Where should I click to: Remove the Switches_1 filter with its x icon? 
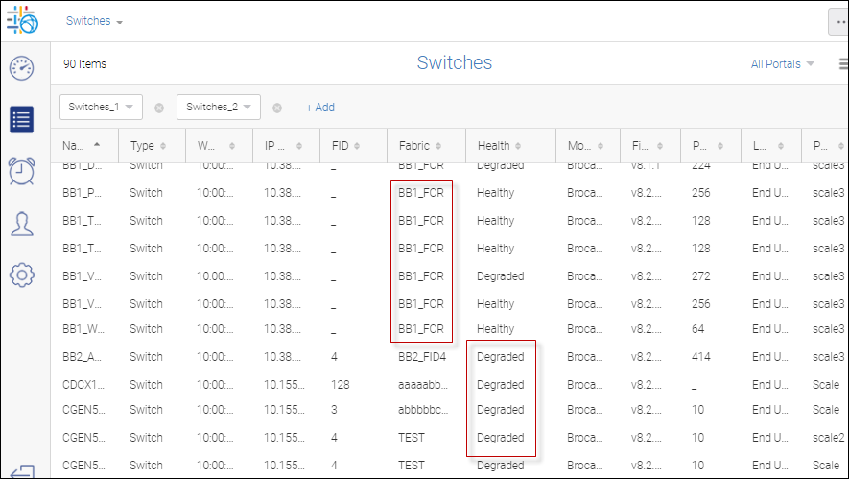(159, 108)
